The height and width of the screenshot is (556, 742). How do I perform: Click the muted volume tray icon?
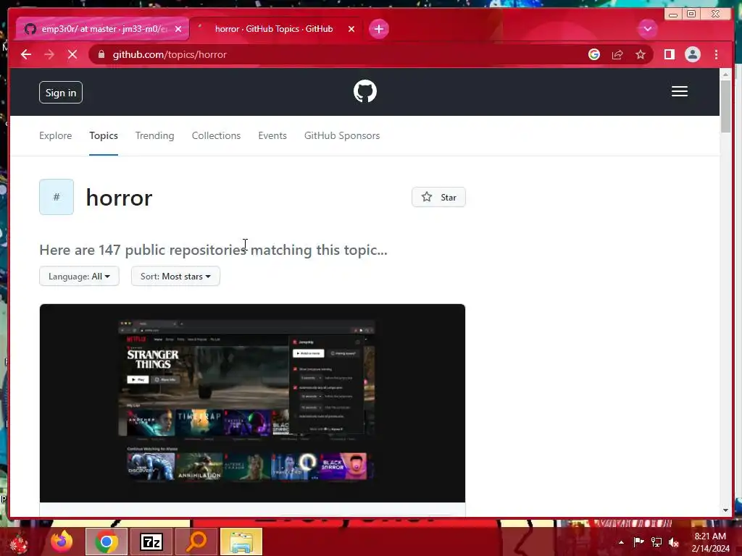pos(674,542)
